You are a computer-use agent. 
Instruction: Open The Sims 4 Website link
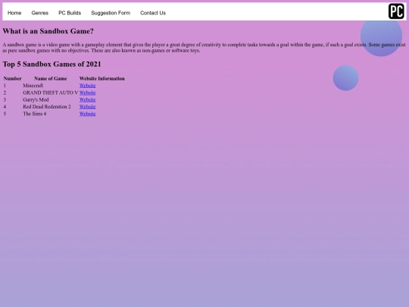[87, 114]
